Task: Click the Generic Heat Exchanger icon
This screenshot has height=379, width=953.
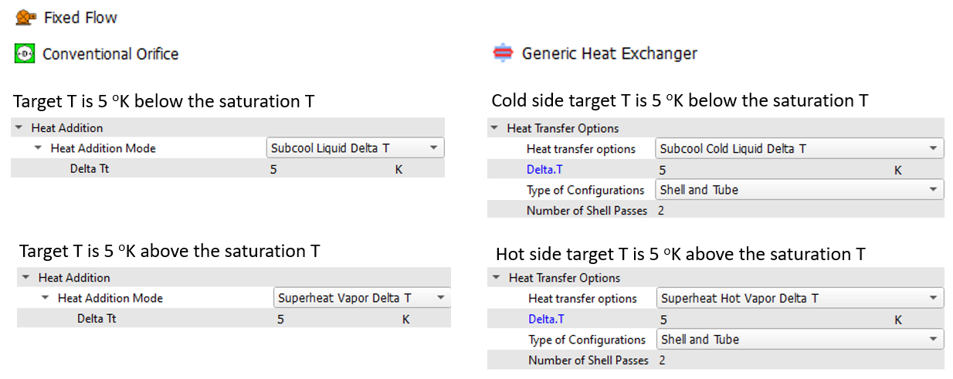Action: 503,53
